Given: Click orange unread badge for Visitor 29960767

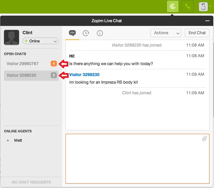Looking at the screenshot, I should coord(54,64).
